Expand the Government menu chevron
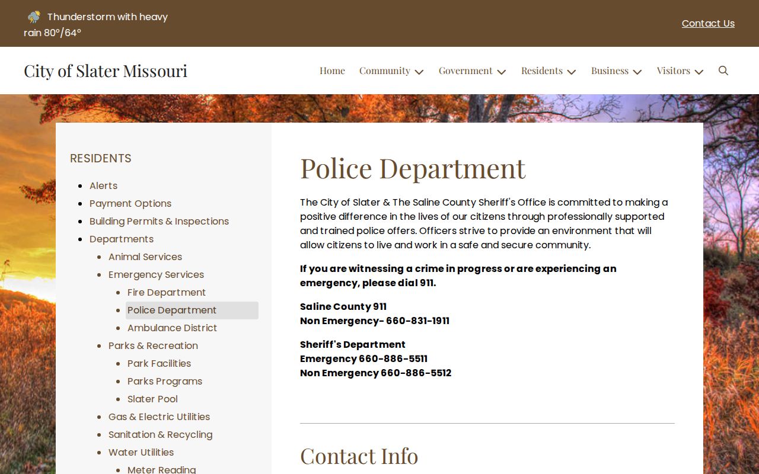 [502, 72]
